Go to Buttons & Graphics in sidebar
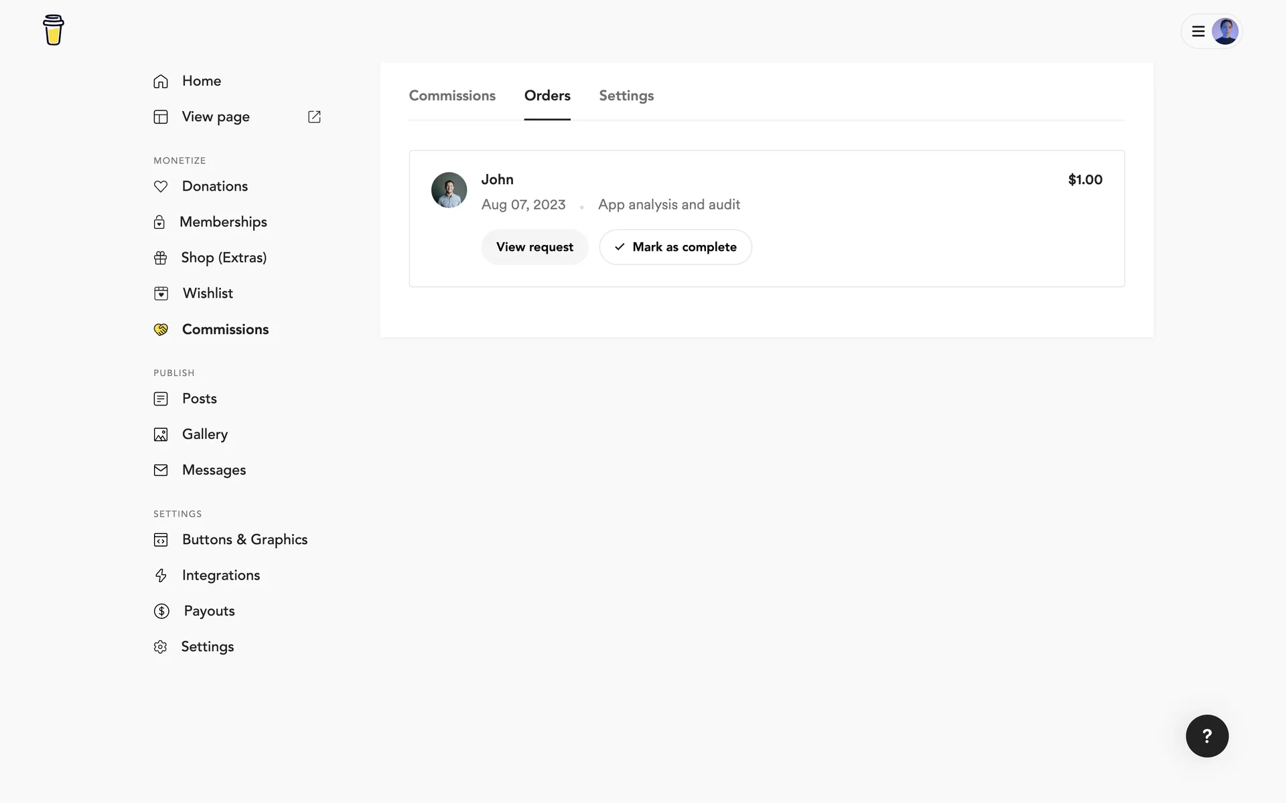This screenshot has height=803, width=1286. [x=244, y=540]
